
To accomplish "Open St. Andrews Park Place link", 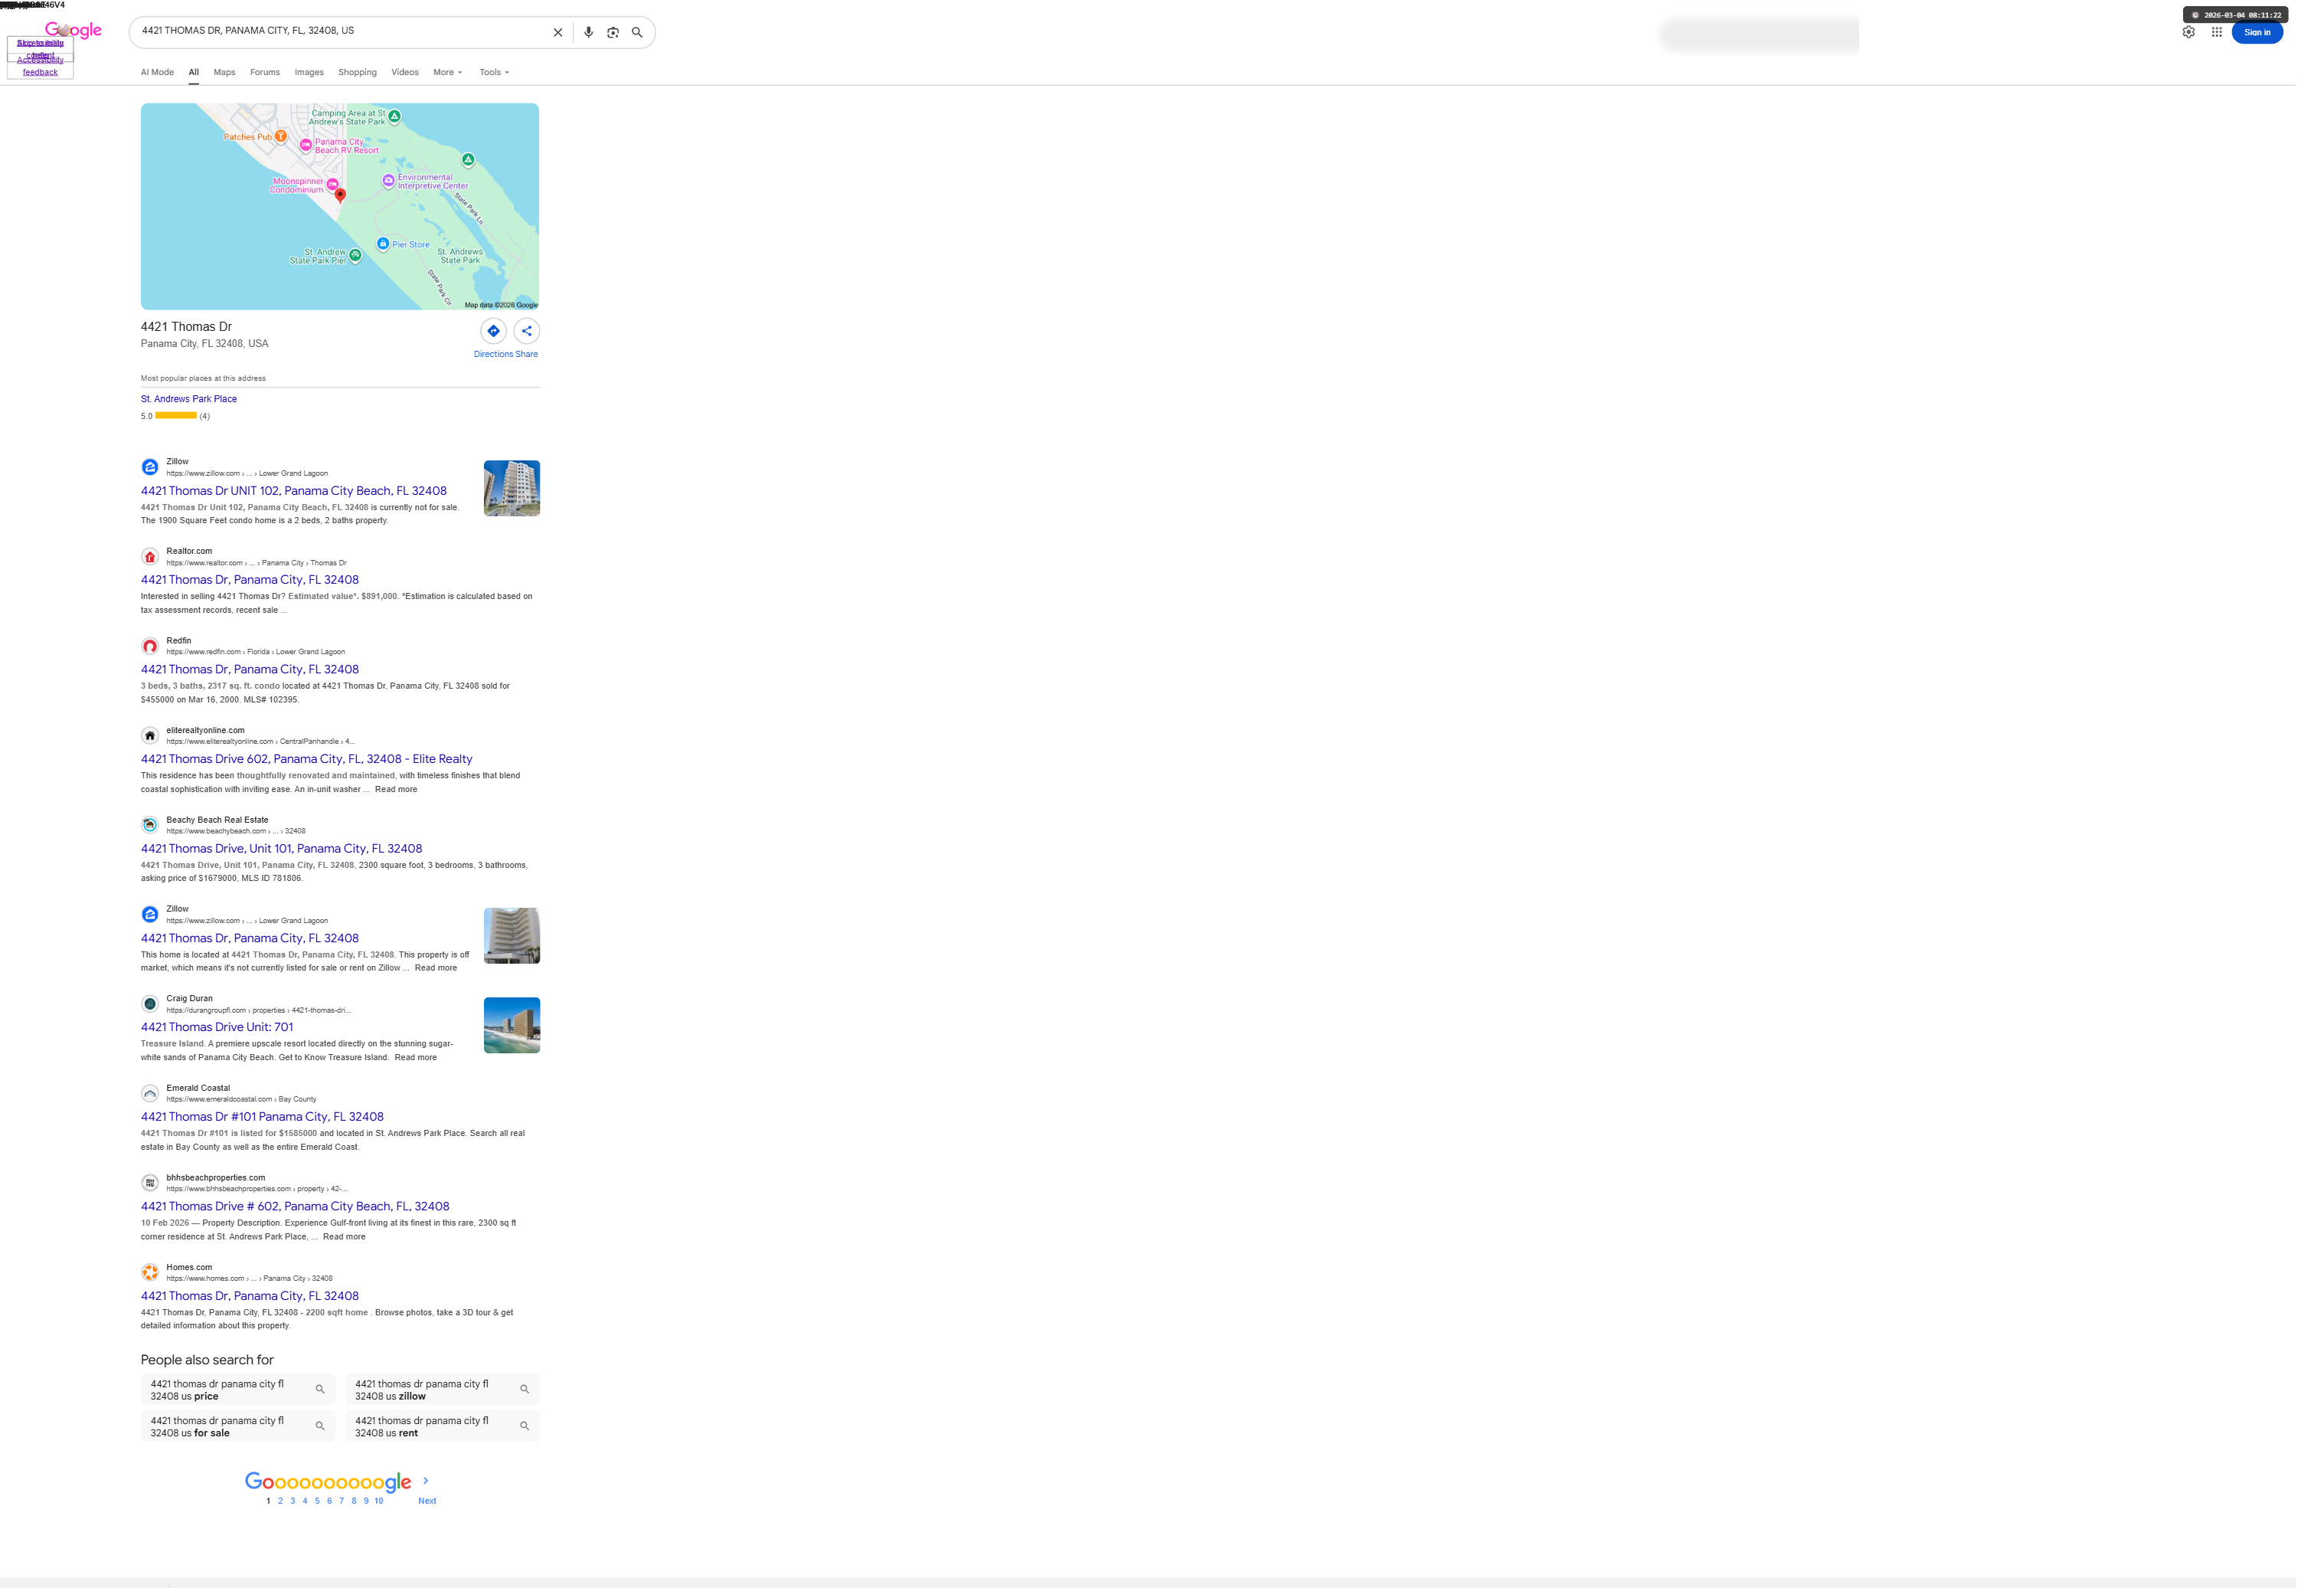I will pyautogui.click(x=189, y=399).
